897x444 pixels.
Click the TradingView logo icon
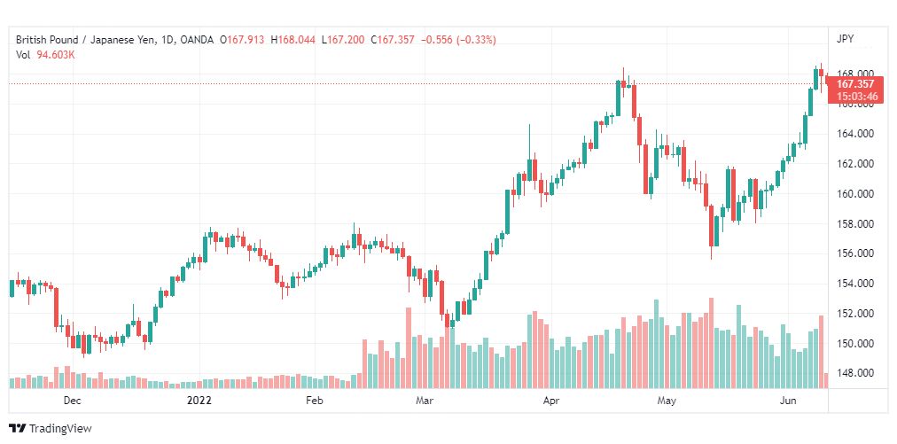coord(18,428)
